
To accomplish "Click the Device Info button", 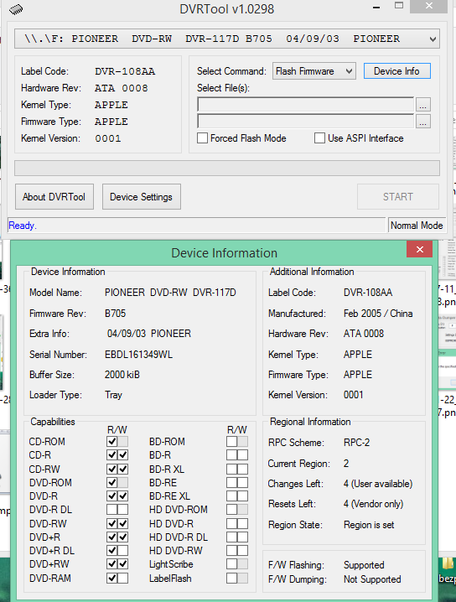I will (x=396, y=71).
